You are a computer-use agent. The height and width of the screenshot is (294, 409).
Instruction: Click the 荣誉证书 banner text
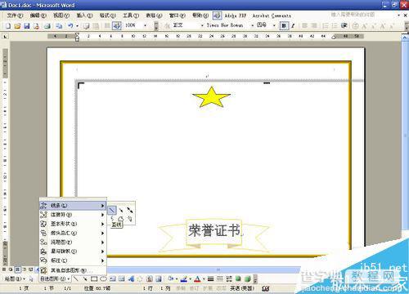[214, 230]
